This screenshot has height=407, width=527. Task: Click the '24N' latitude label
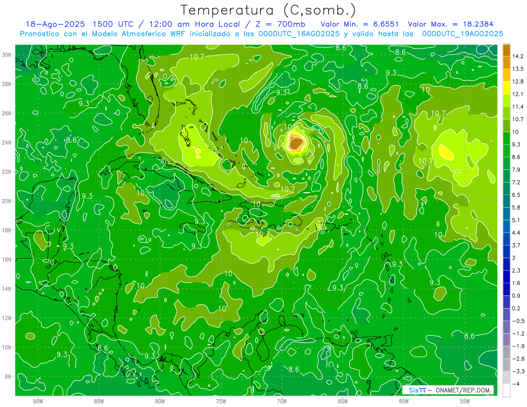click(7, 143)
